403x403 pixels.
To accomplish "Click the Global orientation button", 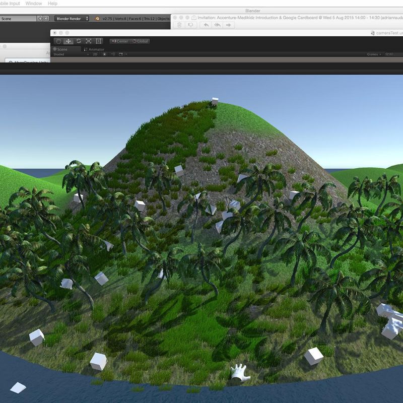I will click(141, 41).
